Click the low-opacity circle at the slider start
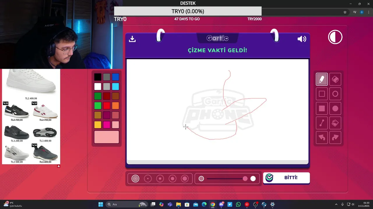This screenshot has width=373, height=209. pos(201,179)
